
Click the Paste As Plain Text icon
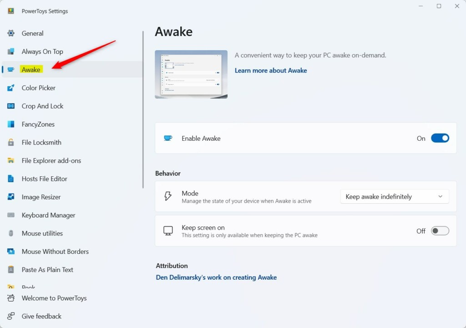[x=11, y=270]
